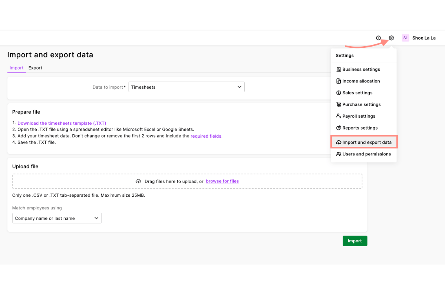Open the help question mark icon
Screen dimensions: 445x296
point(378,38)
